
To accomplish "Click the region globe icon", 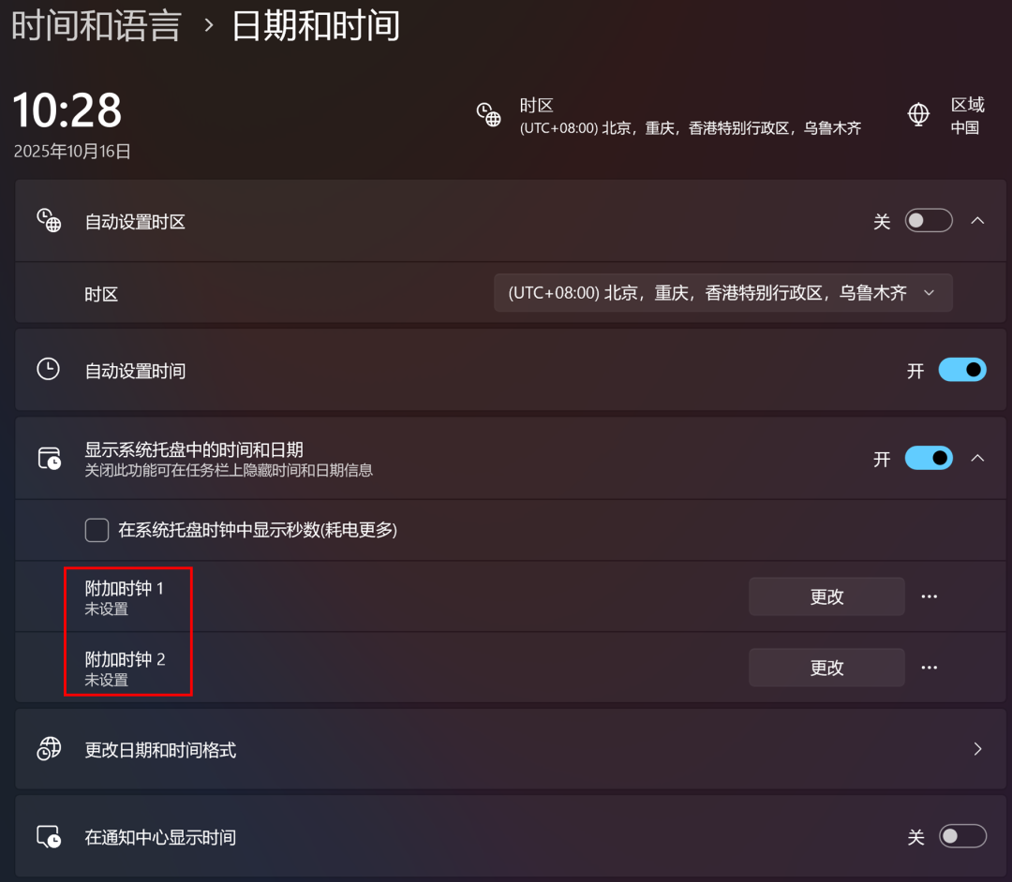I will [918, 115].
